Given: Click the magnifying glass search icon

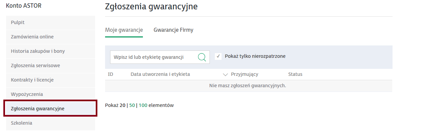Looking at the screenshot, I should click(x=202, y=57).
